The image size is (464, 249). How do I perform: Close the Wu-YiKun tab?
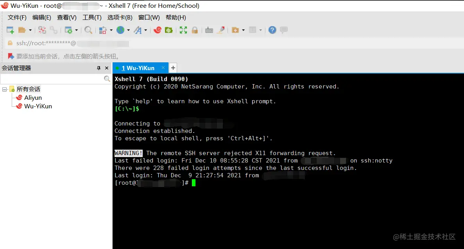pyautogui.click(x=163, y=68)
